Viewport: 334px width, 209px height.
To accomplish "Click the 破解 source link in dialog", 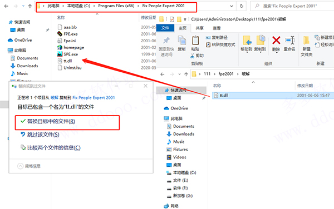I will coord(55,98).
